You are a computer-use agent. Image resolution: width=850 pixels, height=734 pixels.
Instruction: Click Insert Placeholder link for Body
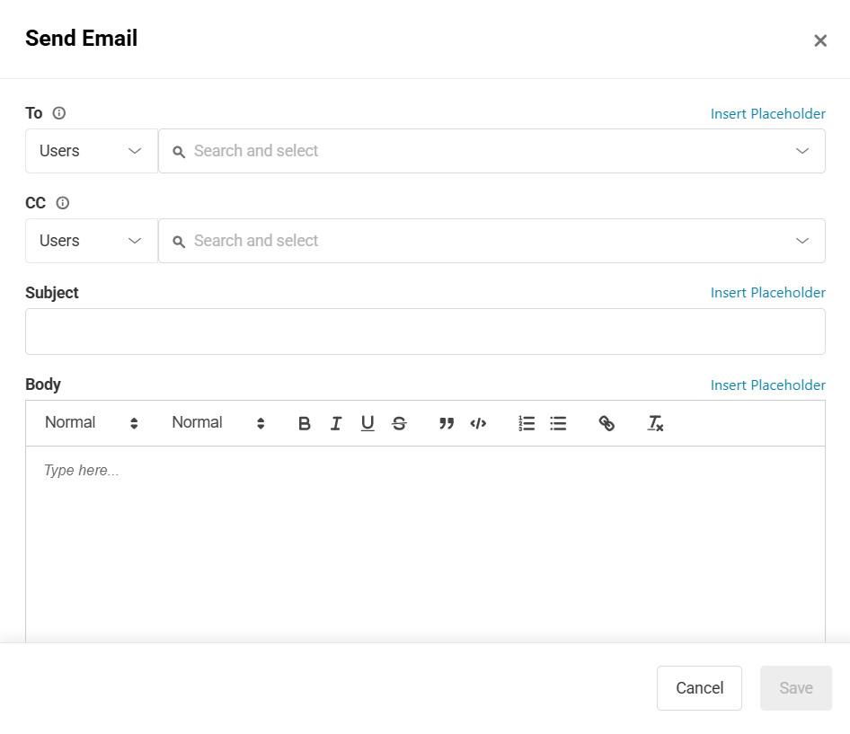tap(767, 385)
